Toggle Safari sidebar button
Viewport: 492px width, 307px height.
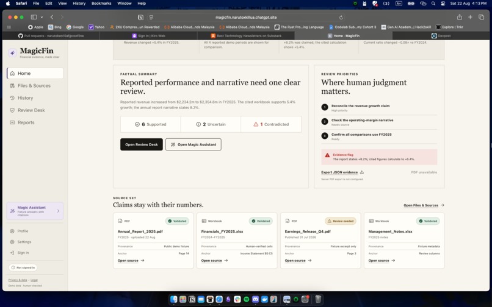34,17
